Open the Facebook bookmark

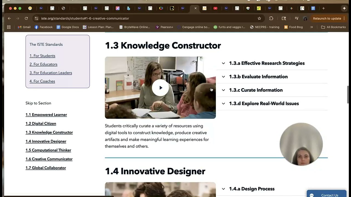(x=44, y=27)
